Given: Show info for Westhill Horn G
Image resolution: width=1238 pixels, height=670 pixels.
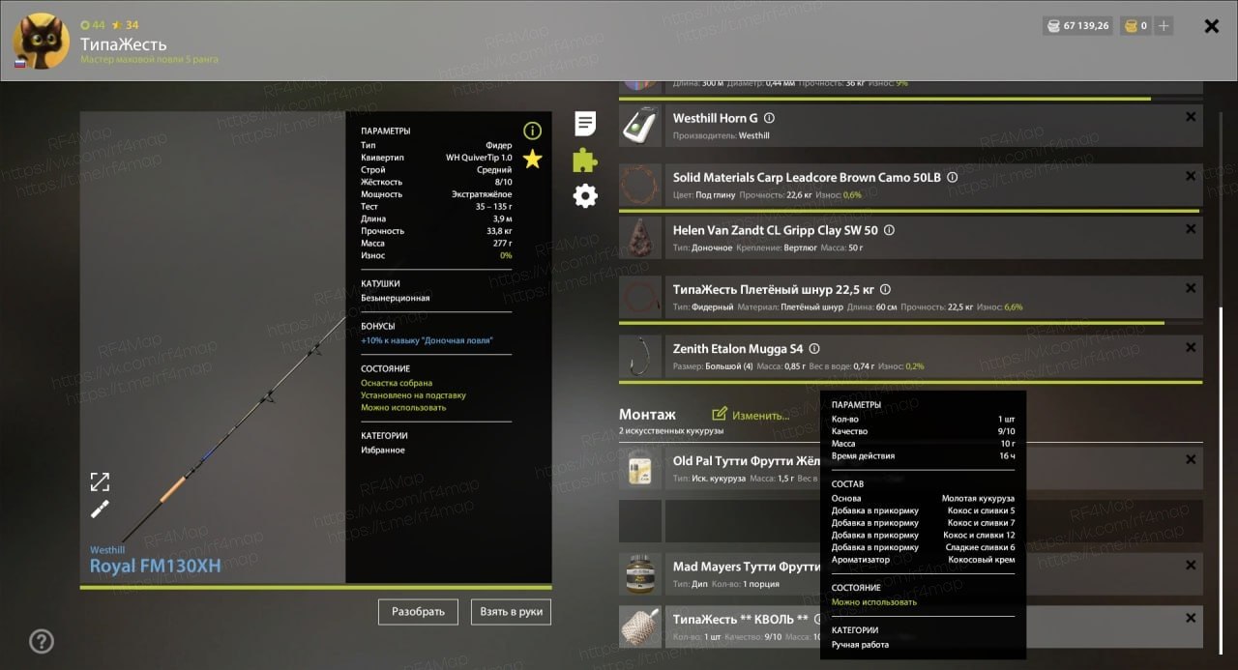Looking at the screenshot, I should (769, 118).
